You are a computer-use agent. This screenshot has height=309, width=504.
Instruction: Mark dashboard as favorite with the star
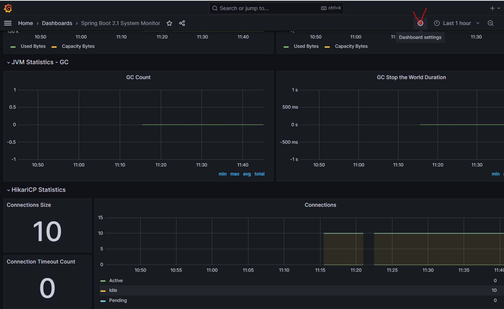tap(169, 23)
